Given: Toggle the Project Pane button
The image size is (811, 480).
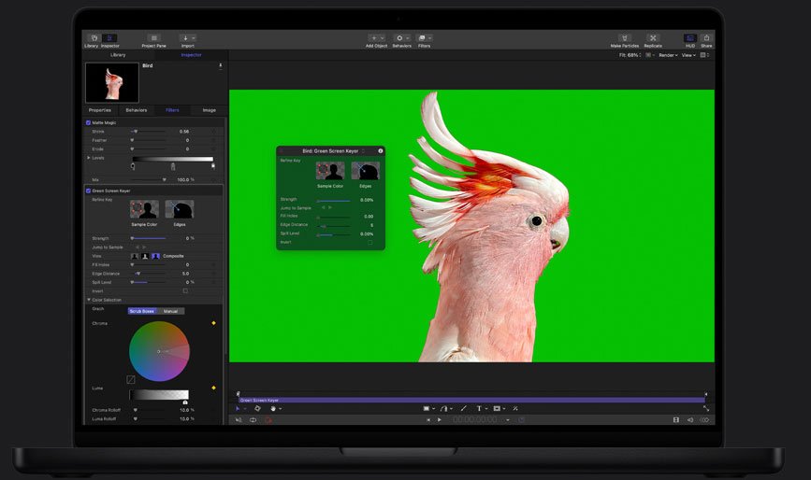Looking at the screenshot, I should [153, 38].
